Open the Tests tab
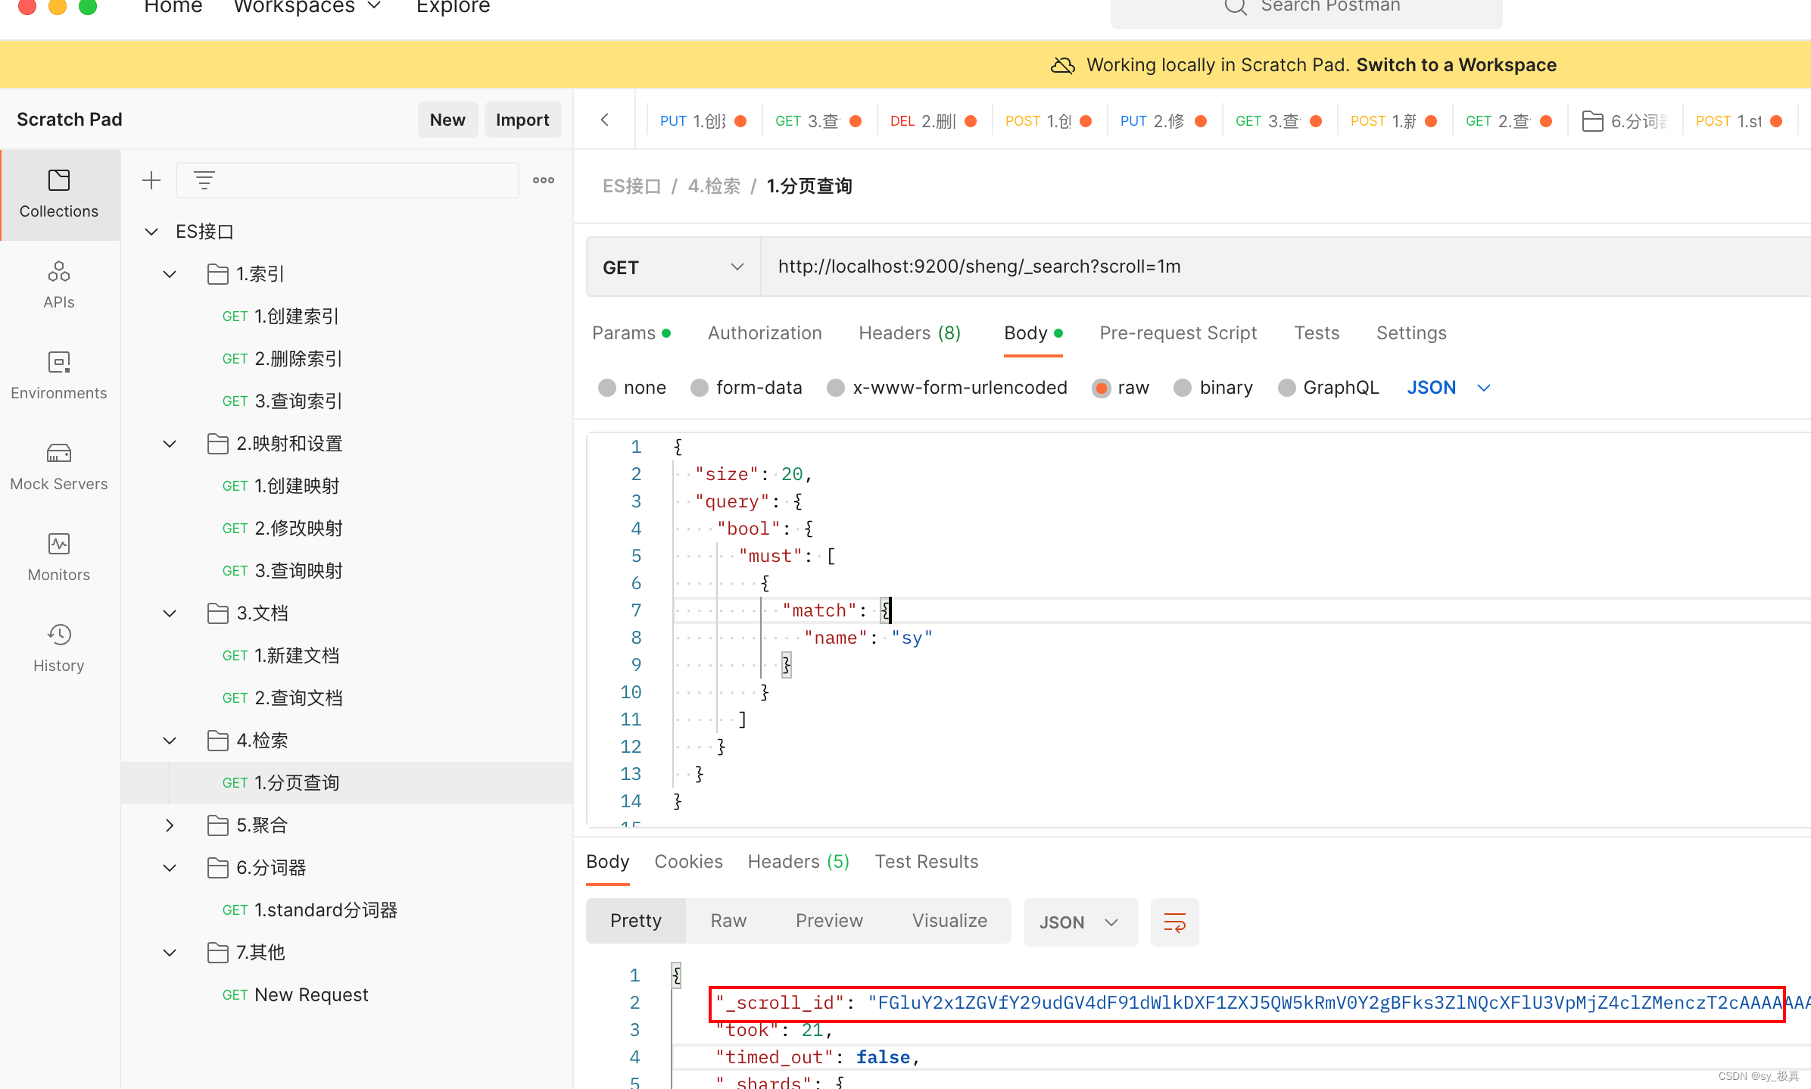This screenshot has height=1089, width=1811. [x=1317, y=333]
